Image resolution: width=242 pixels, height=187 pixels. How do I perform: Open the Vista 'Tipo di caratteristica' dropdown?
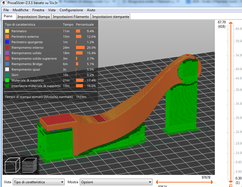pos(39,182)
